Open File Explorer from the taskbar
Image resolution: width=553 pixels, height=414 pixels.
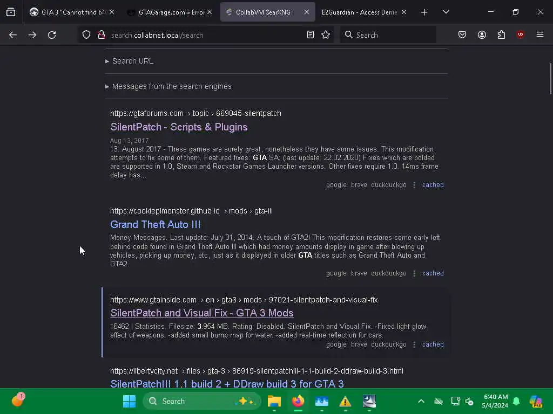pyautogui.click(x=274, y=401)
